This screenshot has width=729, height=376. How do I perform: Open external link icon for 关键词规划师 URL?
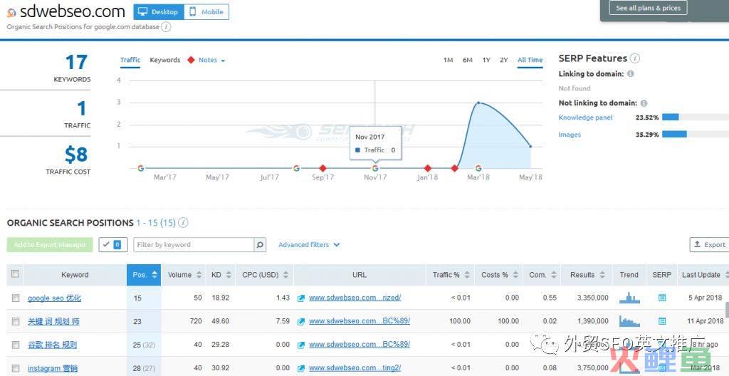point(301,322)
